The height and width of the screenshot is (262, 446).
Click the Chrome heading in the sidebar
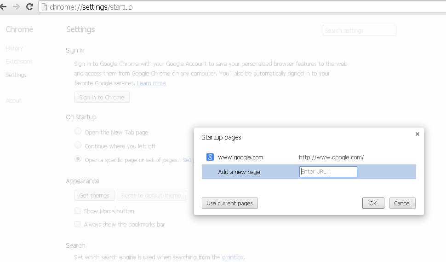(19, 29)
